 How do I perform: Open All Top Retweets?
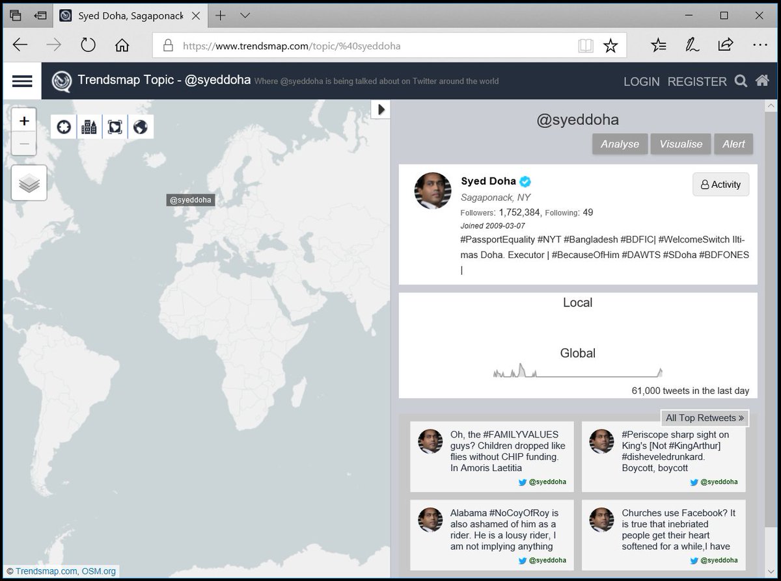tap(705, 418)
